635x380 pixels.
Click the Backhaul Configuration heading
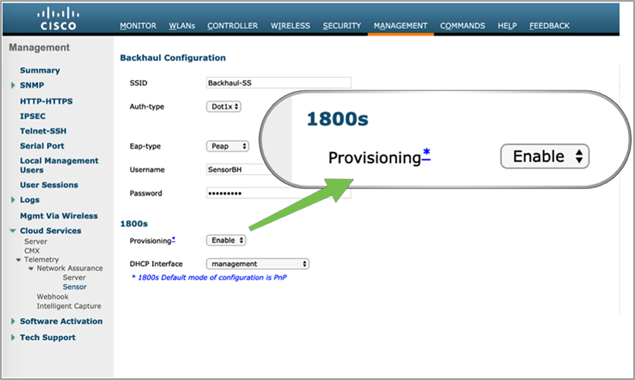point(173,58)
